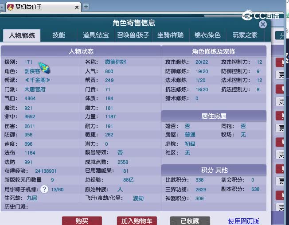Open the 召唤兽/孩子 tab
The image size is (289, 225).
(x=133, y=35)
